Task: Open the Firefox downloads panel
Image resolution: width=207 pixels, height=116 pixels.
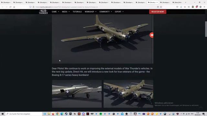Action: pos(181,7)
